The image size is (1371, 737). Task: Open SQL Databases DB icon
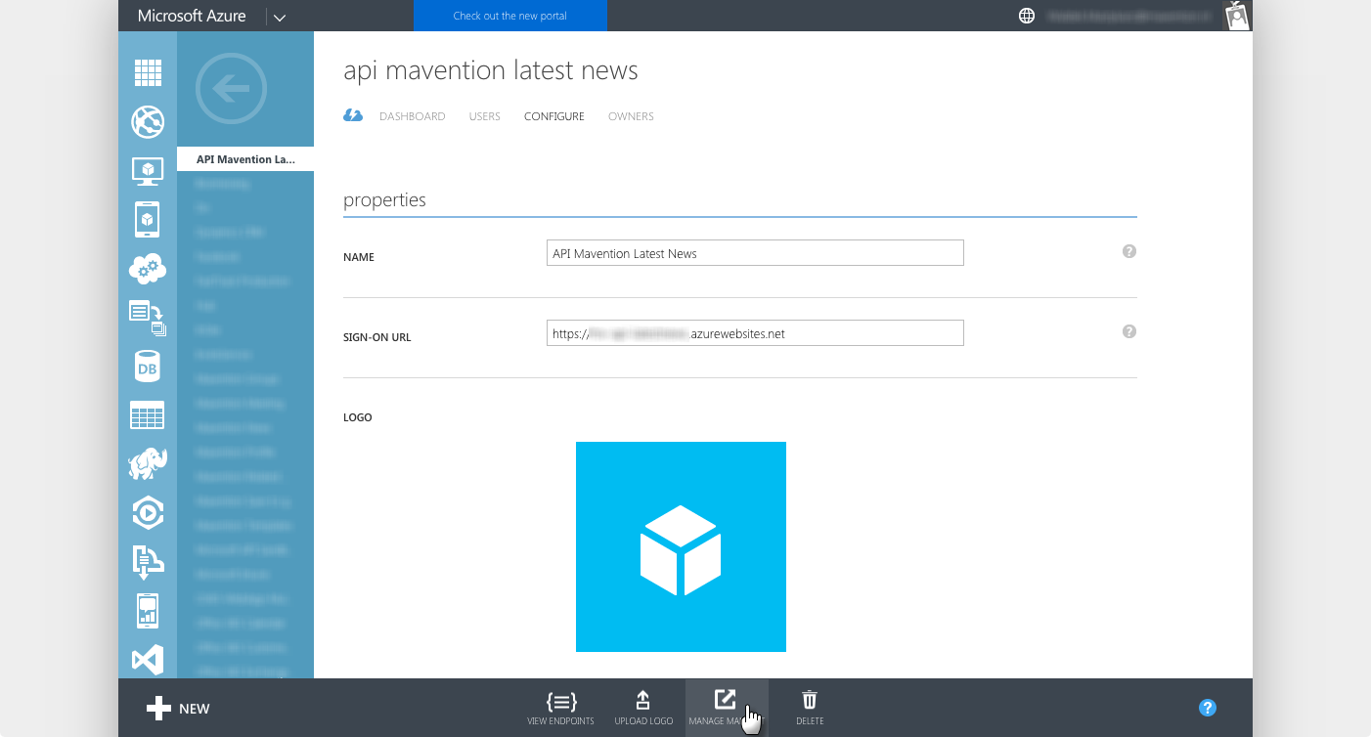[x=148, y=367]
